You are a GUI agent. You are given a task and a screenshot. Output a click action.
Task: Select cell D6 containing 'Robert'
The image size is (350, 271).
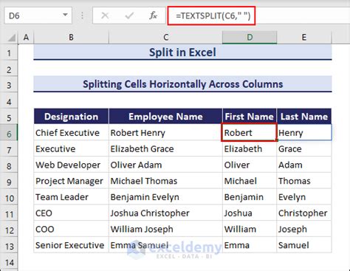pos(249,132)
